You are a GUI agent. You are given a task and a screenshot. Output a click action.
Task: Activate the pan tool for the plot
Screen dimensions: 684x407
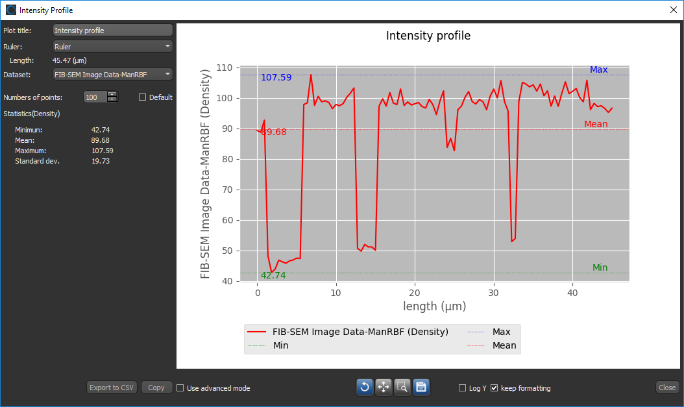tap(383, 387)
